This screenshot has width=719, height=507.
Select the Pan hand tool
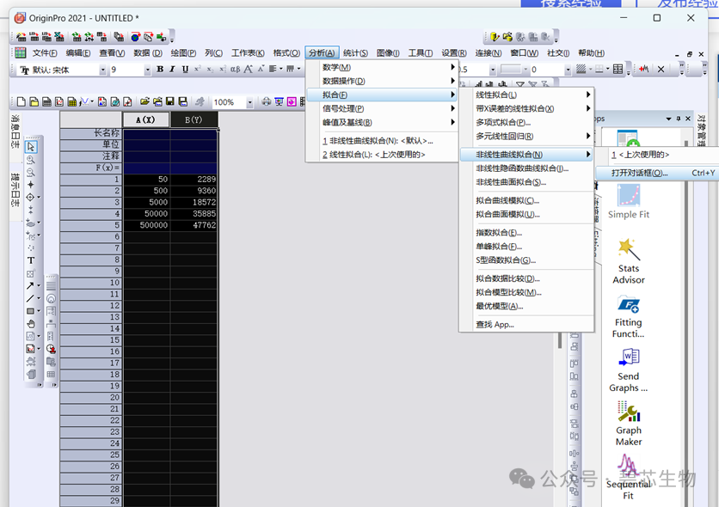pos(31,324)
